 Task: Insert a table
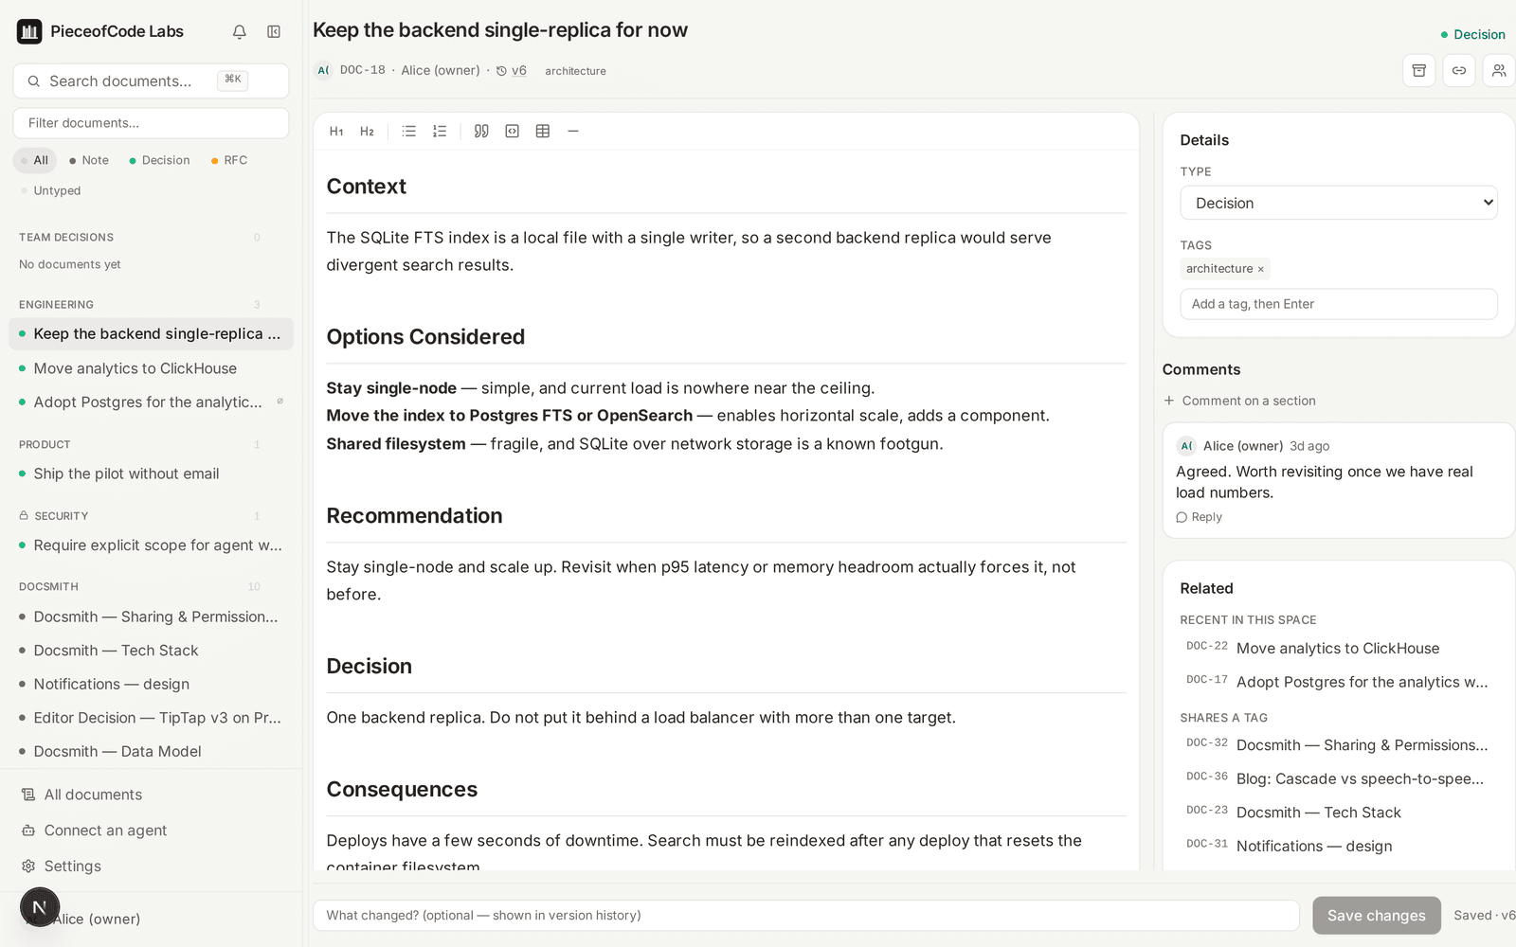click(543, 132)
